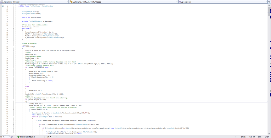Collapse the Decision() method block
271x138 pixels.
(14, 47)
